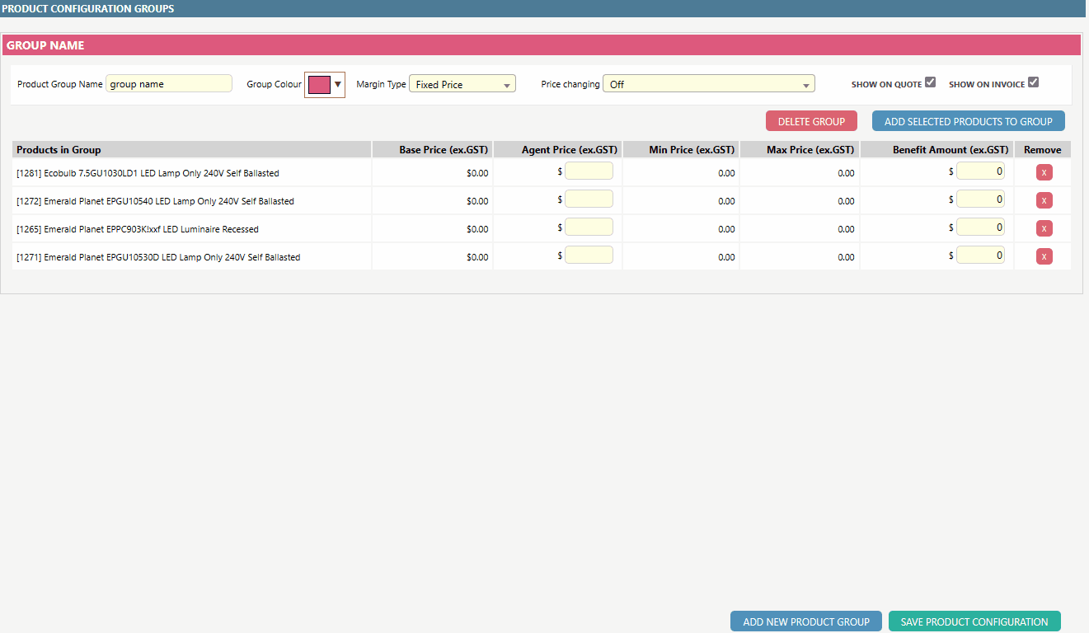Viewport: 1089px width, 633px height.
Task: Remove the Emerald Planet EPGU10540 product
Action: pos(1044,200)
